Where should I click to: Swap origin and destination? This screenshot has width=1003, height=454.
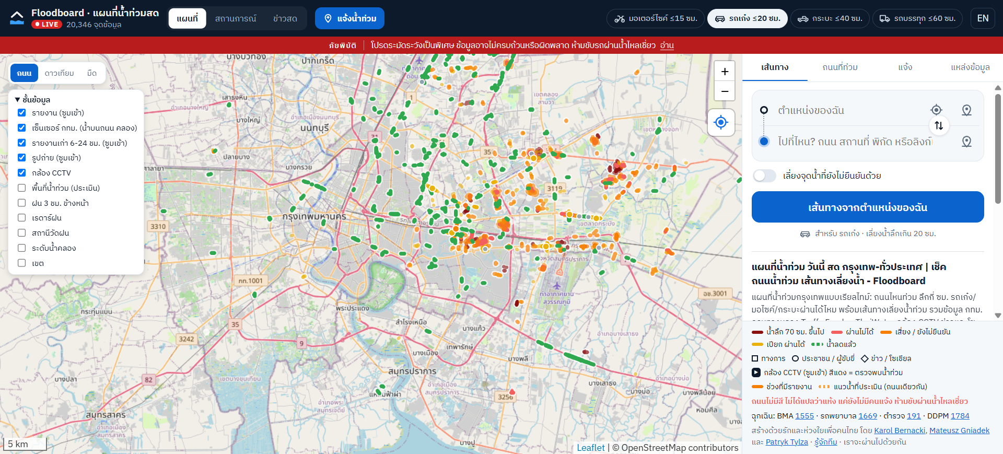tap(939, 125)
